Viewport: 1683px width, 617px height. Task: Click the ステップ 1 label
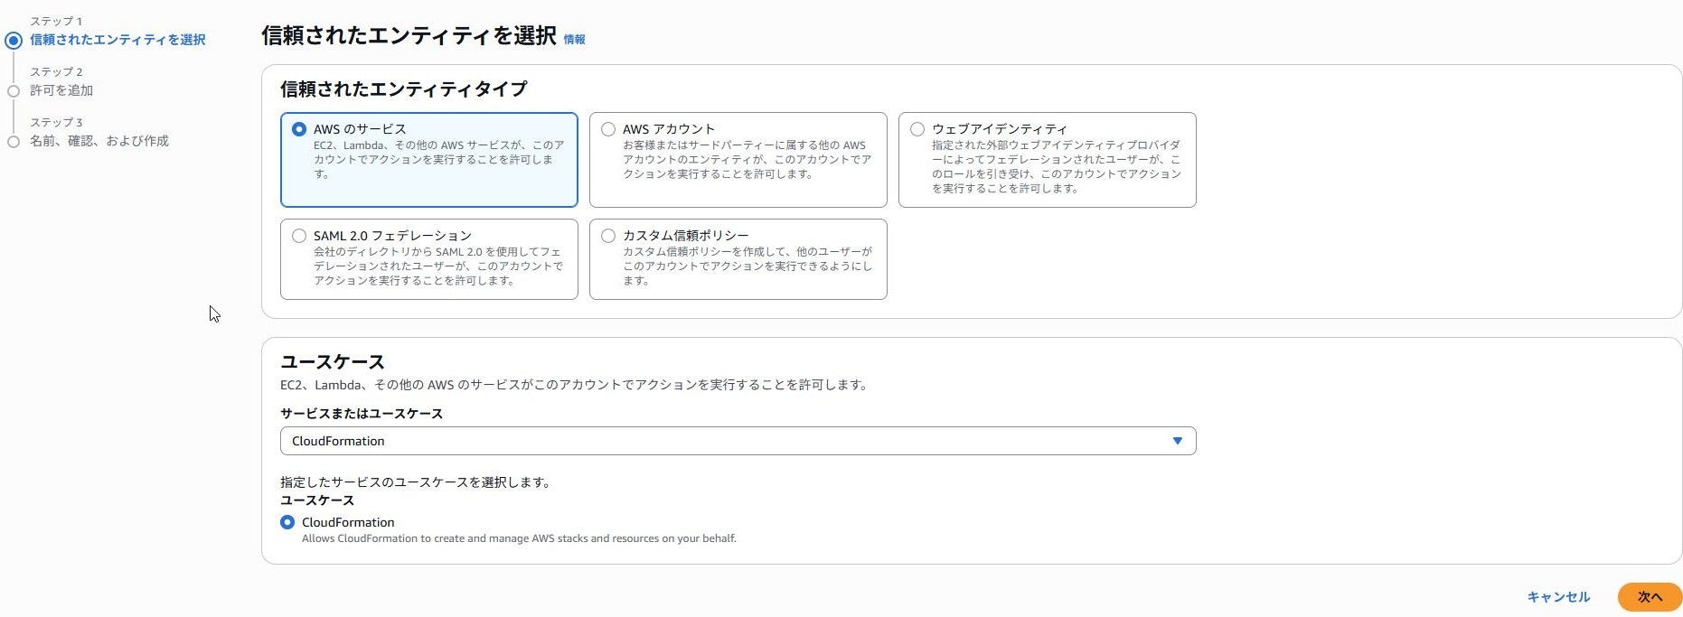point(56,21)
